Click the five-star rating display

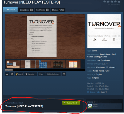[x=112, y=2]
